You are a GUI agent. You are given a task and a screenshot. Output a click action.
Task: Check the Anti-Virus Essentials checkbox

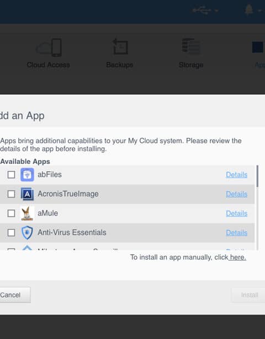(x=11, y=233)
